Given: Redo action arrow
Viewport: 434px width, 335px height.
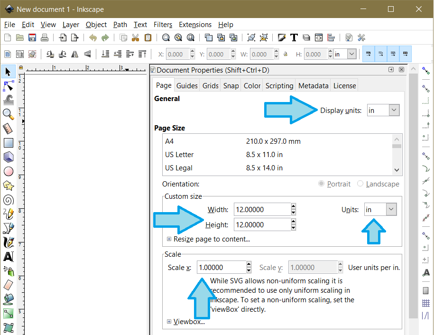Looking at the screenshot, I should [x=105, y=37].
